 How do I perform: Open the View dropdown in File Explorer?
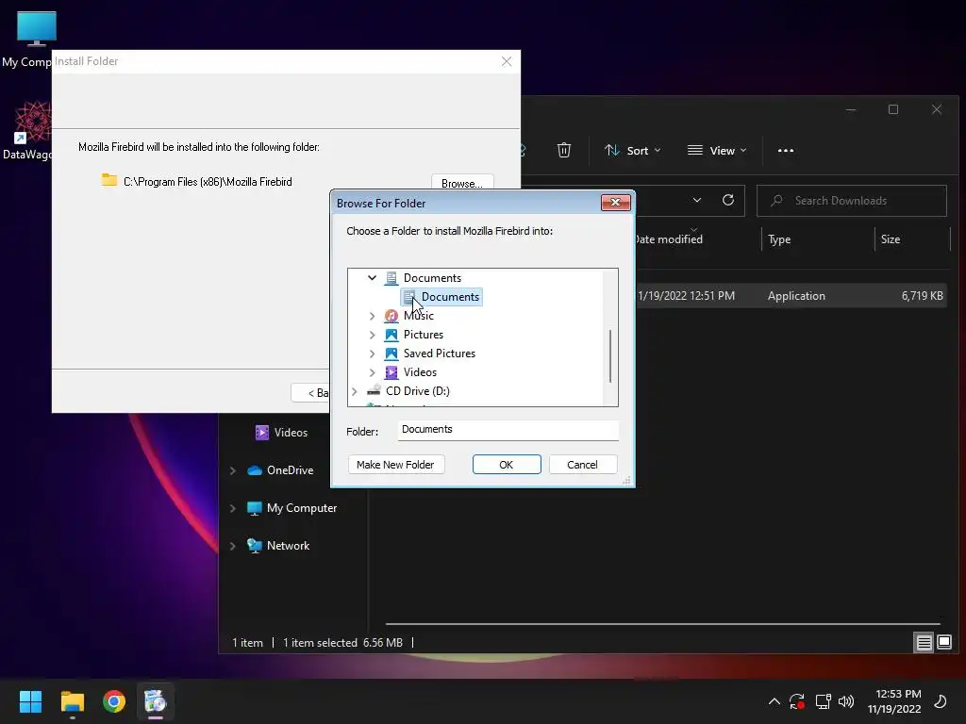pos(717,150)
